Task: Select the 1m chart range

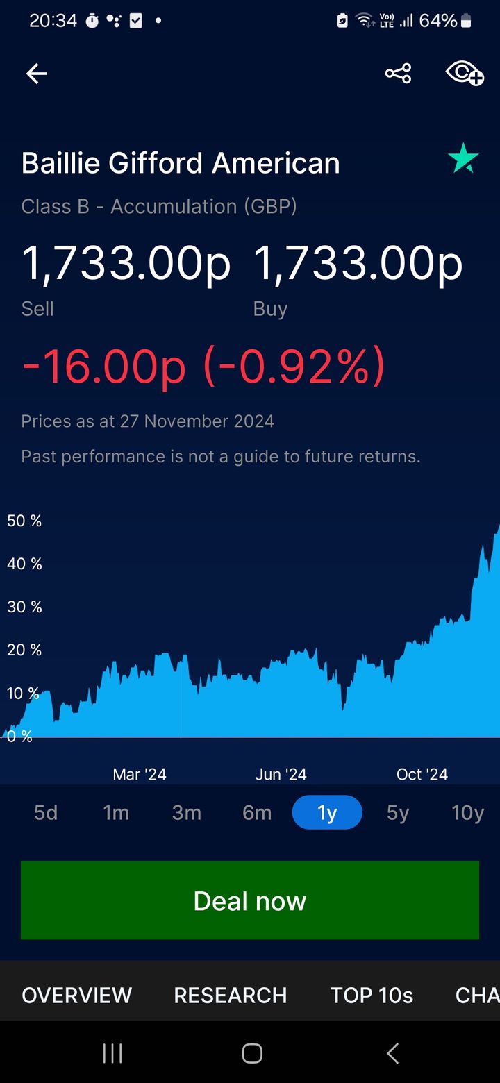Action: (x=116, y=812)
